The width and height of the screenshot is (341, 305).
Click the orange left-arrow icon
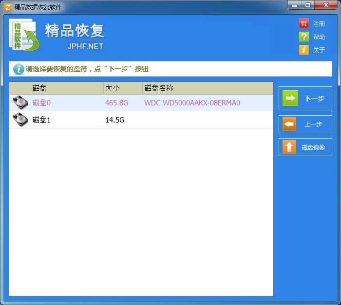click(x=289, y=124)
